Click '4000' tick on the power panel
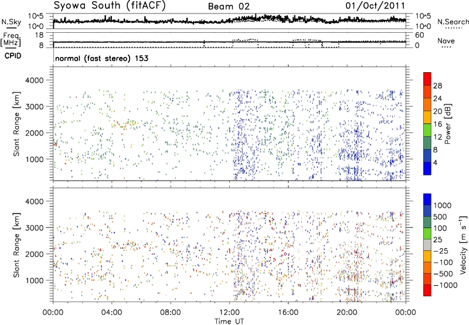The width and height of the screenshot is (469, 325). [x=34, y=80]
